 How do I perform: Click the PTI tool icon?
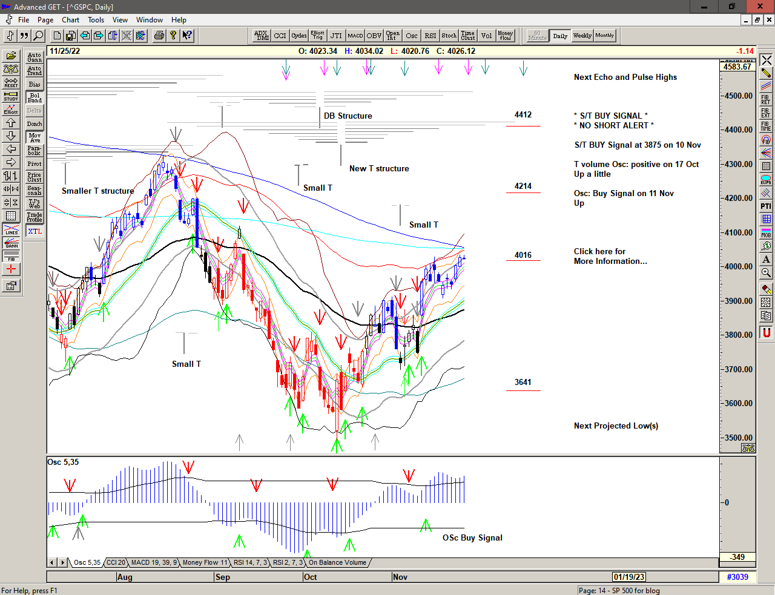pyautogui.click(x=766, y=206)
